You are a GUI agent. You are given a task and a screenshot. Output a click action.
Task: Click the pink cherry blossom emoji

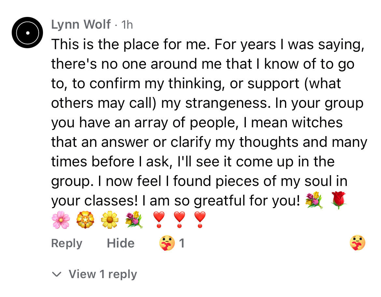coord(61,219)
